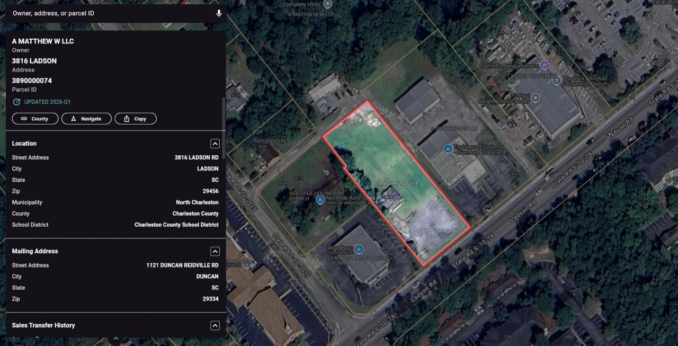This screenshot has width=678, height=346.
Task: Open the County link button
Action: click(35, 119)
